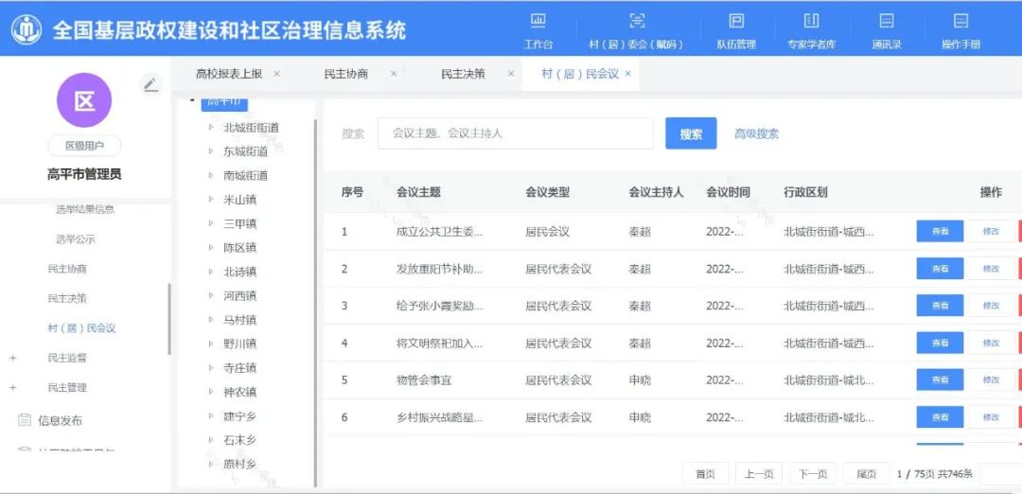Click the pencil edit icon beside avatar

click(x=150, y=85)
